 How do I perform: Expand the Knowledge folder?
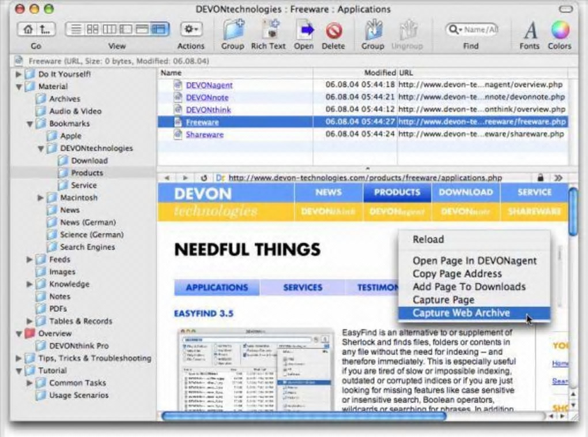pyautogui.click(x=29, y=284)
